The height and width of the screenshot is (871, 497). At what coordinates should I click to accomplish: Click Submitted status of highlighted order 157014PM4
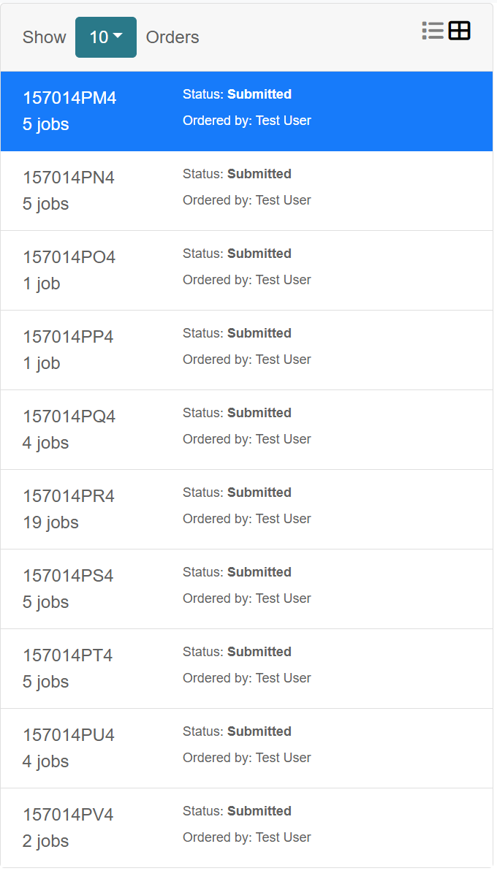pos(259,94)
